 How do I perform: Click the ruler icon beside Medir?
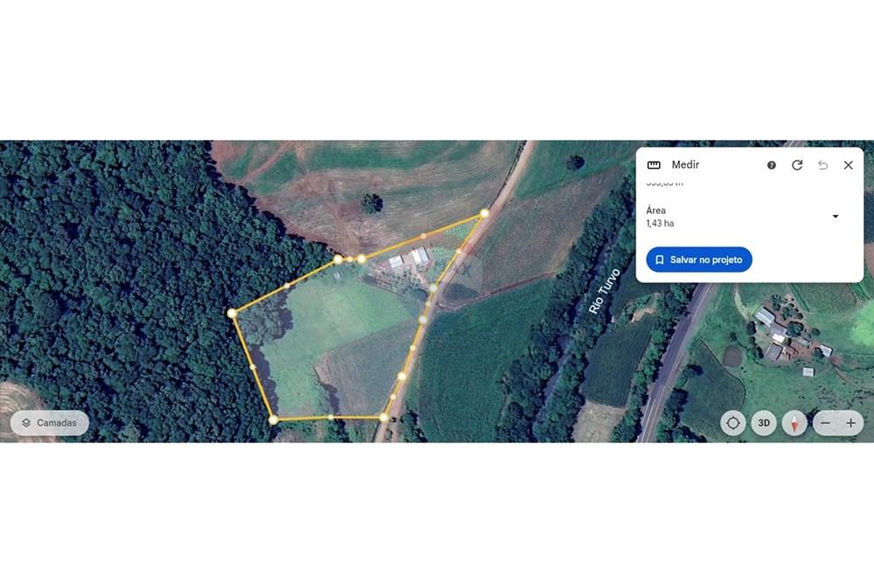654,165
